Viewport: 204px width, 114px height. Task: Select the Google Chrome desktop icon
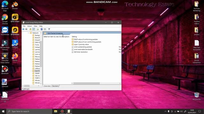(5, 19)
